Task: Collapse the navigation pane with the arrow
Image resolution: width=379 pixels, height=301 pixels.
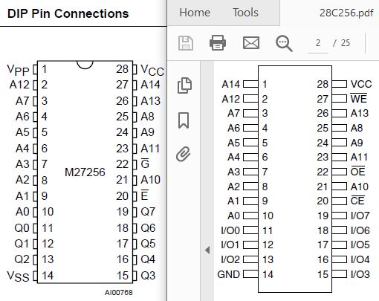Action: [x=207, y=250]
